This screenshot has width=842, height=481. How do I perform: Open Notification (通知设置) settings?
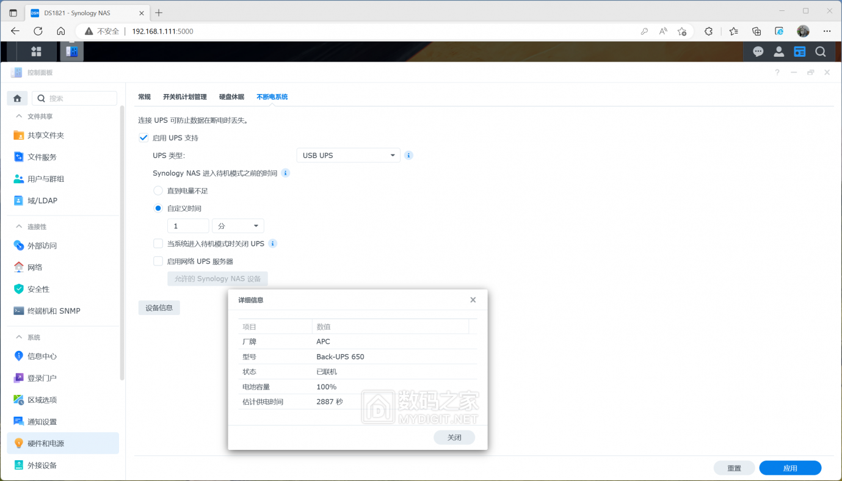(63, 422)
